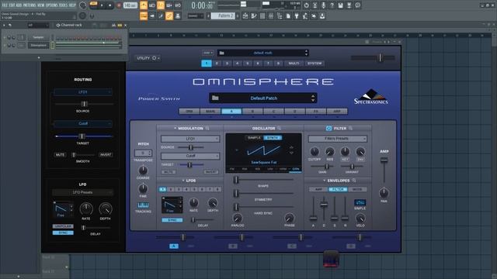Step the Default Patch up/down arrows

pyautogui.click(x=313, y=98)
